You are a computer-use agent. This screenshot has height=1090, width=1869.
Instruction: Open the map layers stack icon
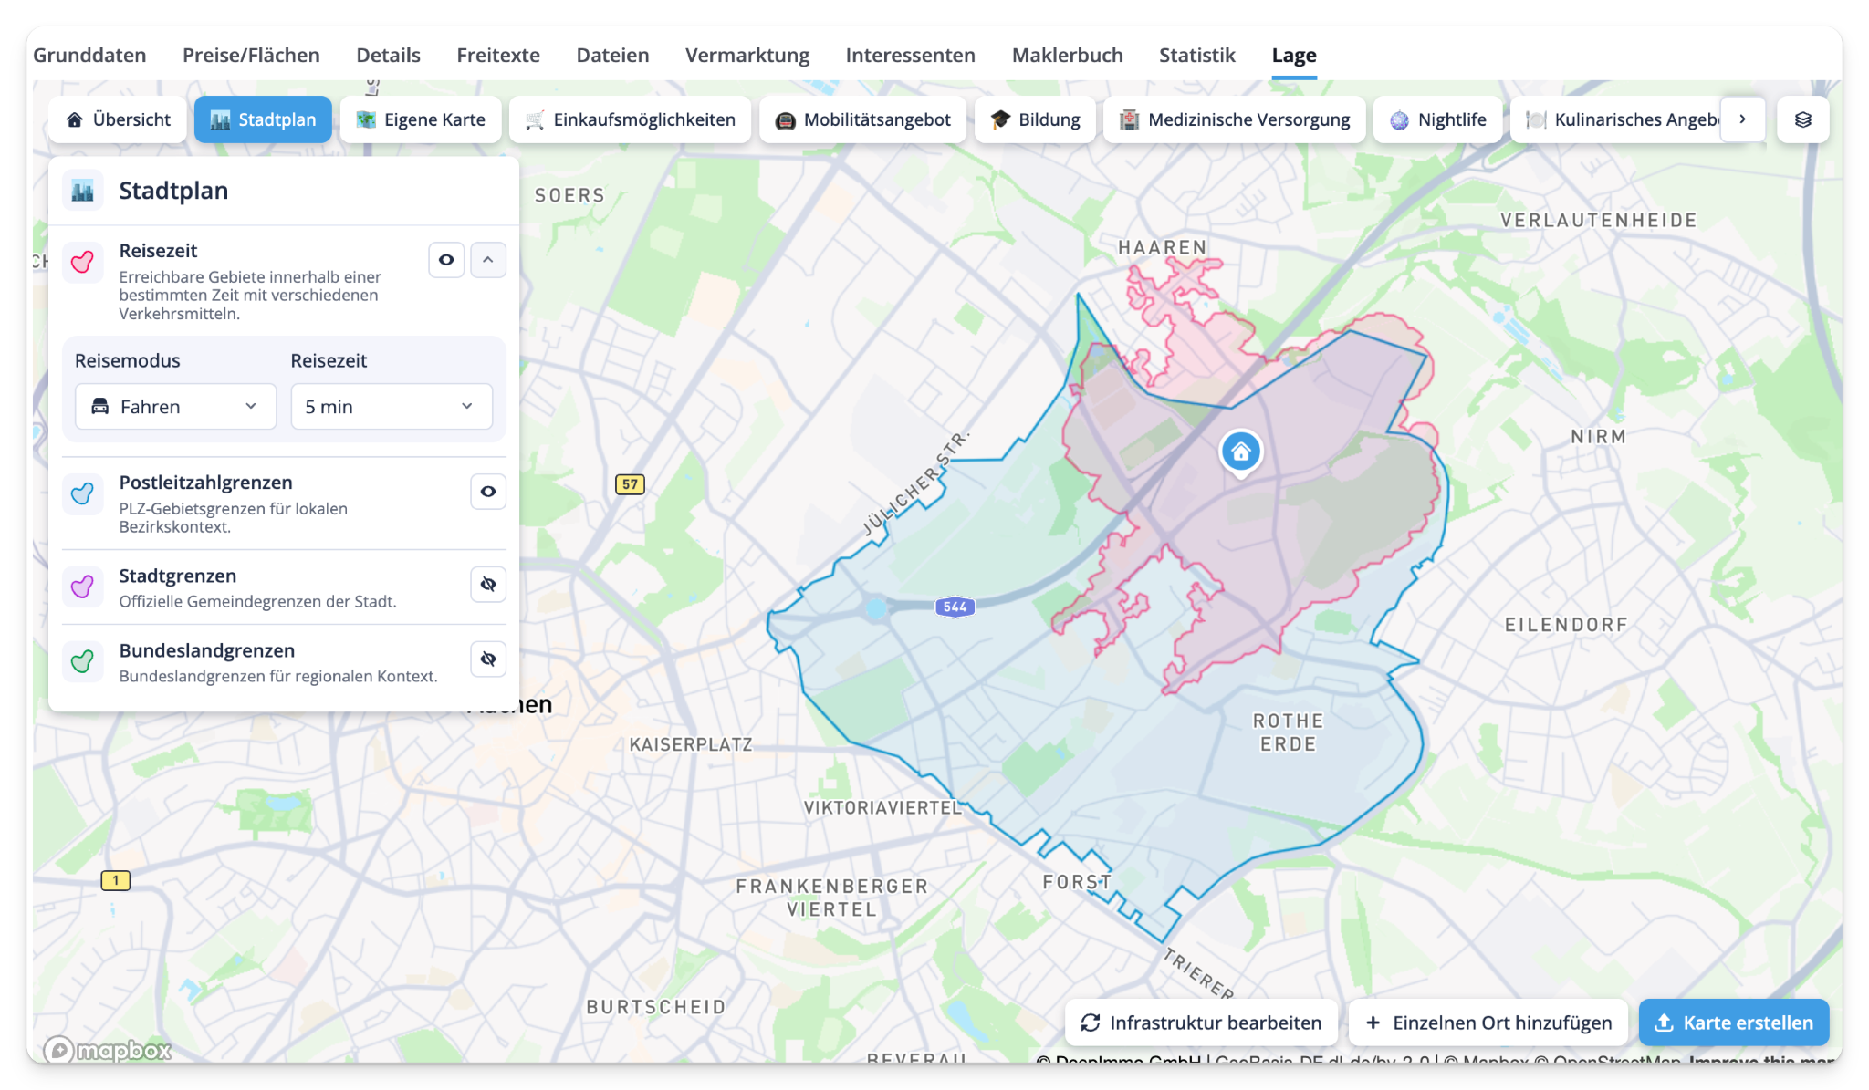tap(1802, 119)
